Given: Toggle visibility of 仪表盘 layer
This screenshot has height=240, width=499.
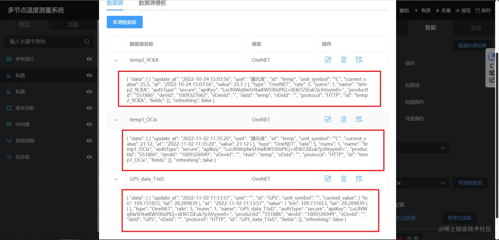Looking at the screenshot, I should click(x=89, y=157).
